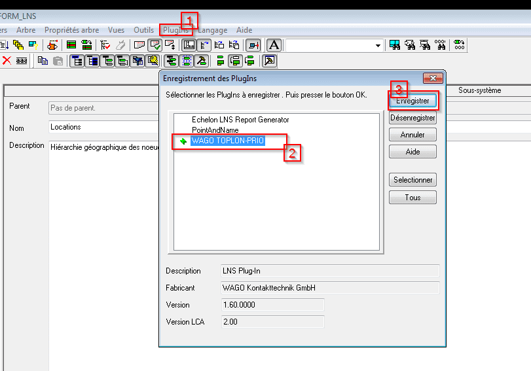
Task: Select PointAndName plugin in list
Action: click(215, 131)
